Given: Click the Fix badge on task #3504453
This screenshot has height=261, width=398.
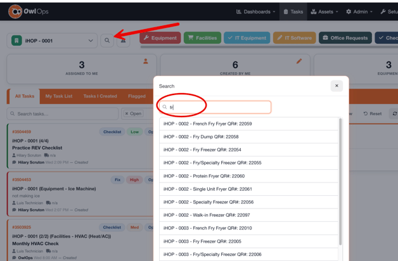Looking at the screenshot, I should (117, 179).
